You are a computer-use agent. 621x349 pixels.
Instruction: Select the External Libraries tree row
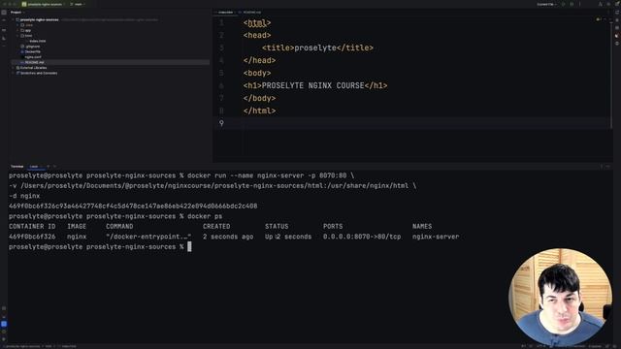tap(33, 68)
